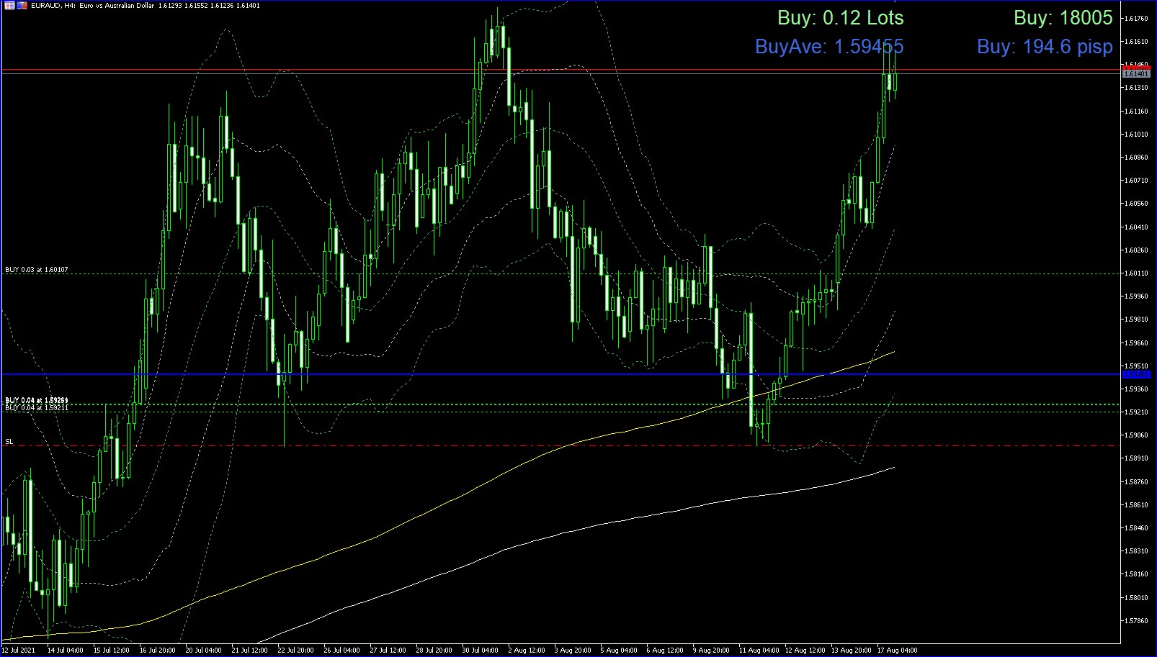Click the '5 Aug 04:00' time label
Screen dimensions: 1157x657
[x=618, y=651]
